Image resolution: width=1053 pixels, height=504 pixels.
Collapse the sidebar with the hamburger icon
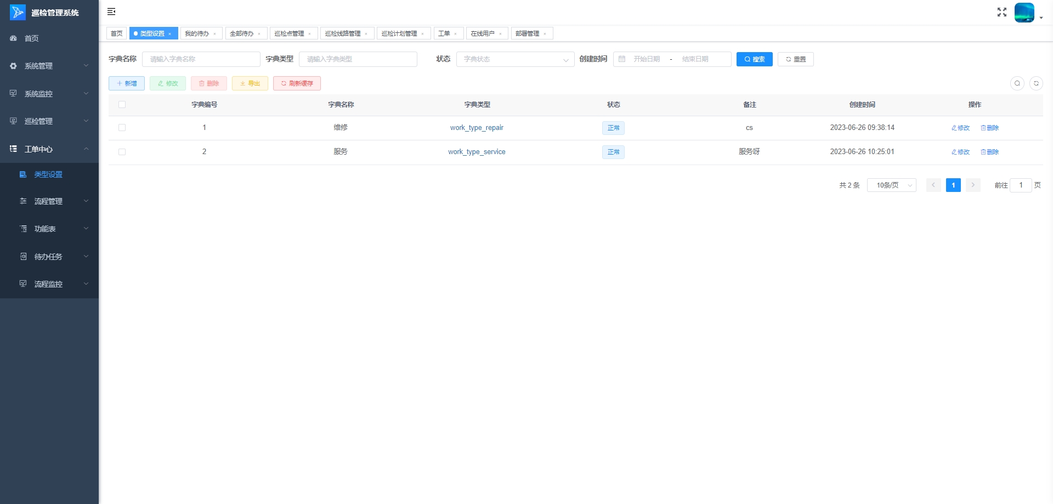(x=111, y=12)
